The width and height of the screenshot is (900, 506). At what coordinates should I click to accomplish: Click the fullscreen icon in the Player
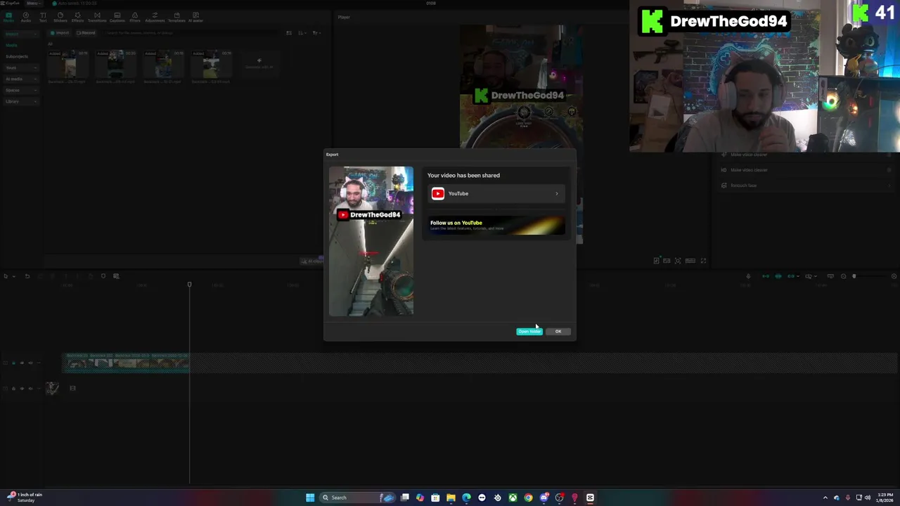[x=703, y=261]
